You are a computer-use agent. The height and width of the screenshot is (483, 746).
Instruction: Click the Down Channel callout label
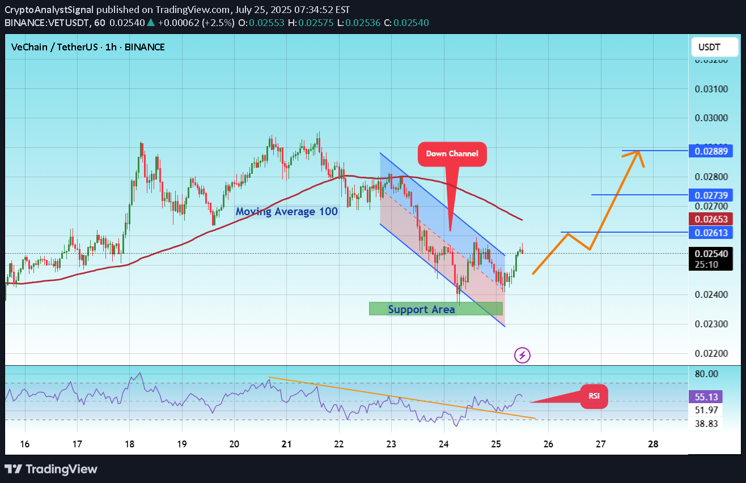coord(452,154)
